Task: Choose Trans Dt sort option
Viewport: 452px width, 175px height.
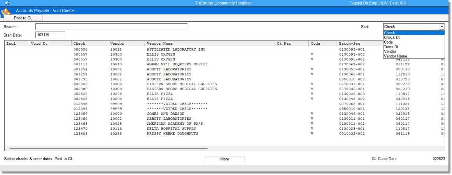Action: click(414, 47)
